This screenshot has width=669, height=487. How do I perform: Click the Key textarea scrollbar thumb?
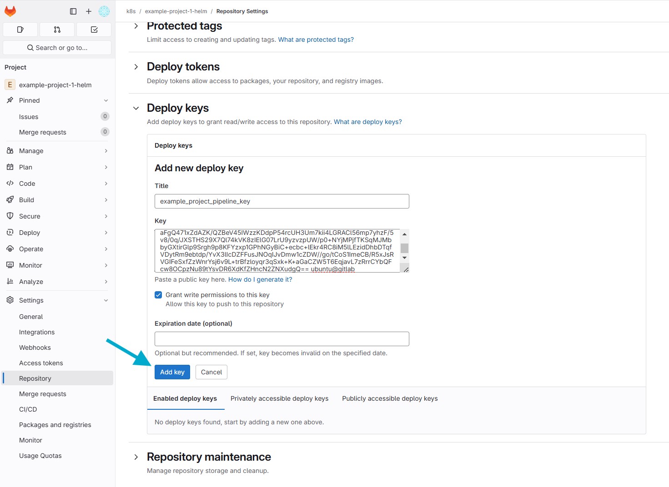pos(404,248)
